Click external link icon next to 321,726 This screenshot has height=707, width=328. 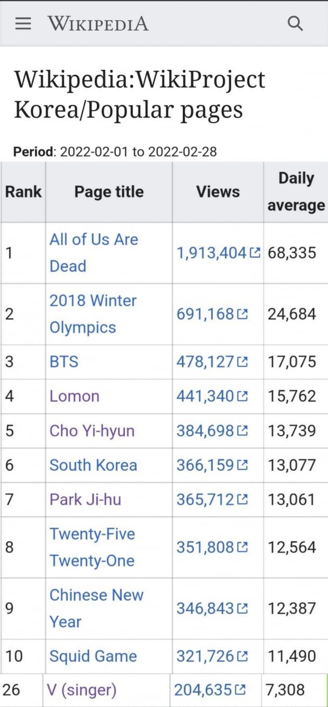point(242,656)
